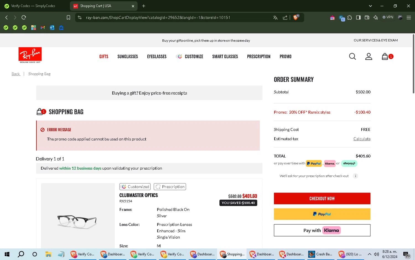Open the PRESCRIPTION menu
Screen dimensions: 415x260
pos(259,57)
